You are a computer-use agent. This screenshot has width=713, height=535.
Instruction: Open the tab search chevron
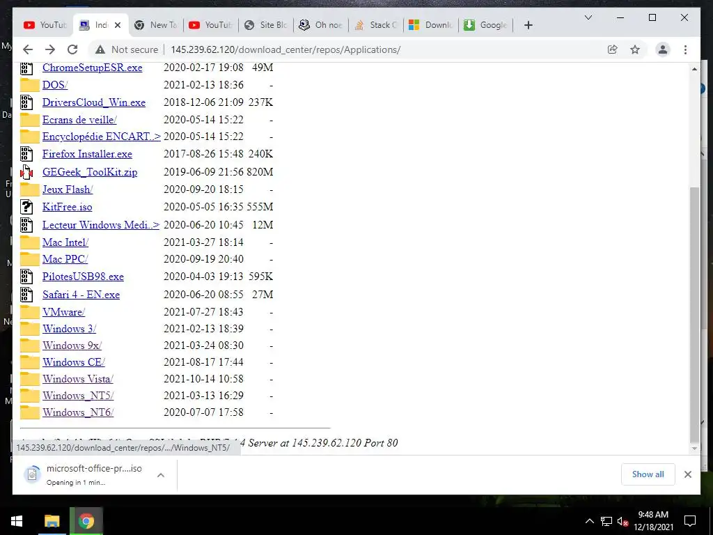(x=588, y=17)
